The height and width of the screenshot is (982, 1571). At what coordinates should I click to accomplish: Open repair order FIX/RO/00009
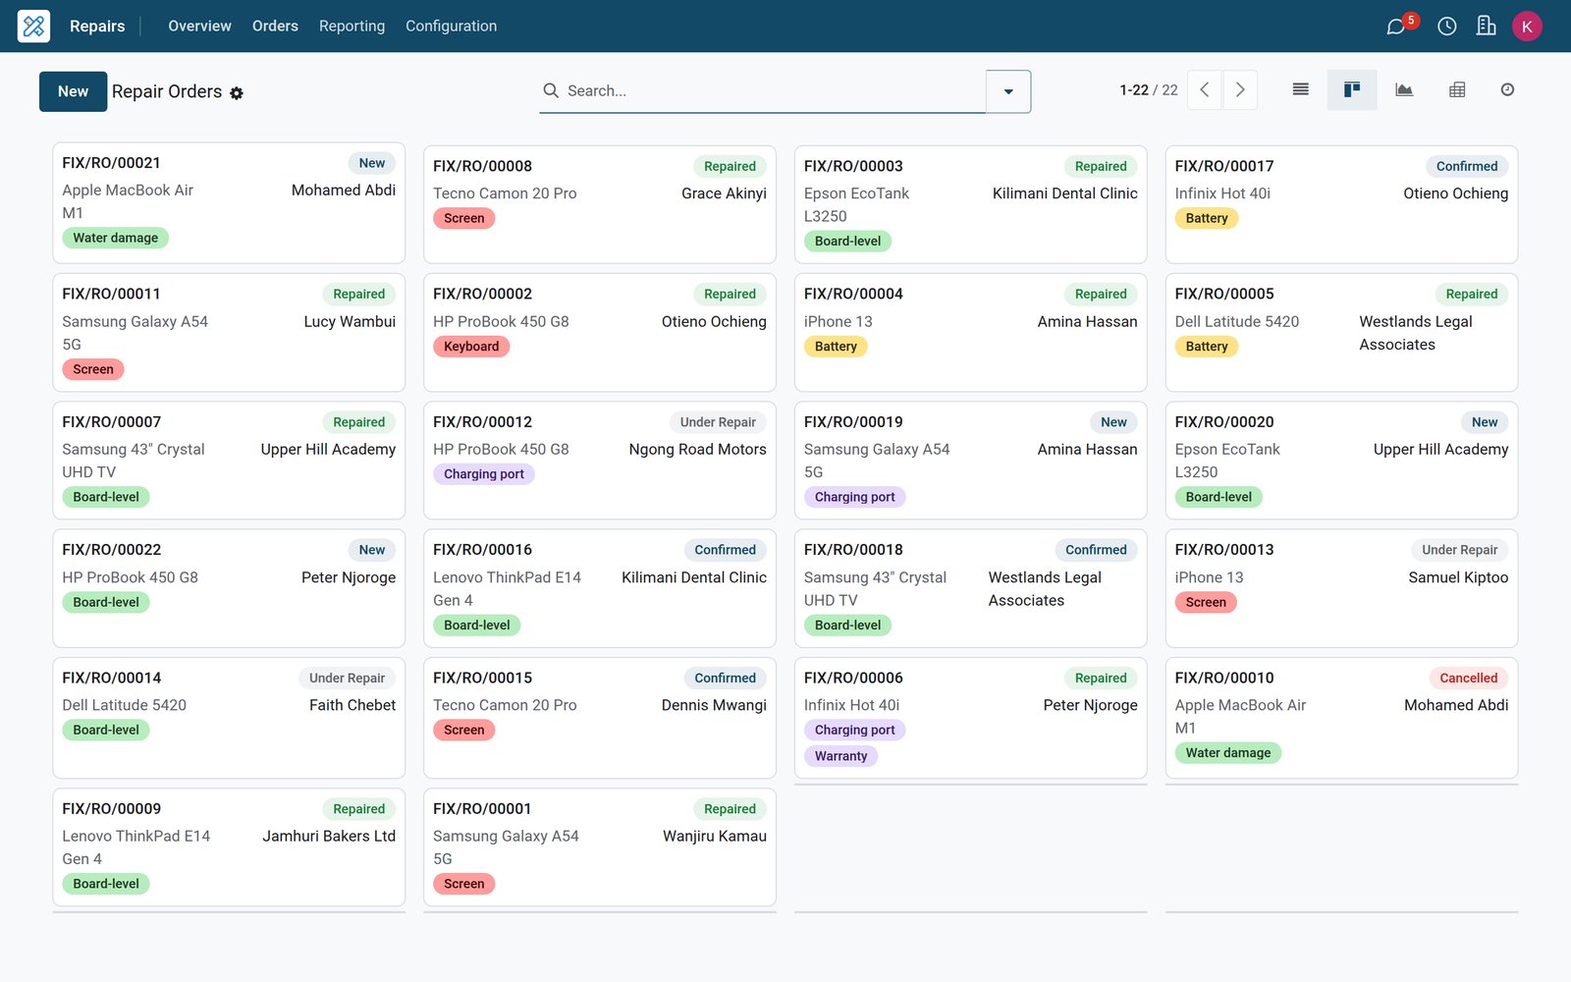coord(229,846)
